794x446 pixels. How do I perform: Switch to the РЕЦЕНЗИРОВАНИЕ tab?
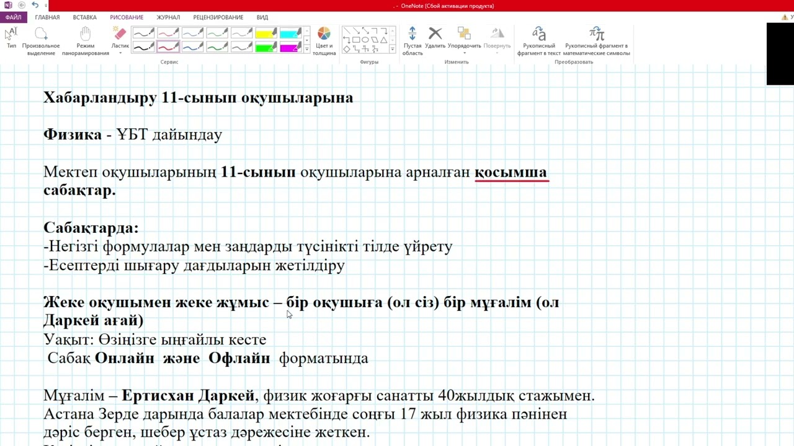pos(218,17)
